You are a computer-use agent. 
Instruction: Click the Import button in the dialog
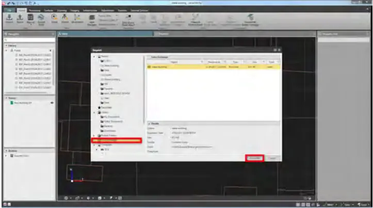(254, 158)
